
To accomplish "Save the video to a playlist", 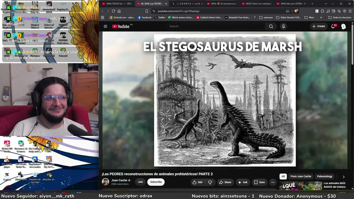I will (x=259, y=182).
